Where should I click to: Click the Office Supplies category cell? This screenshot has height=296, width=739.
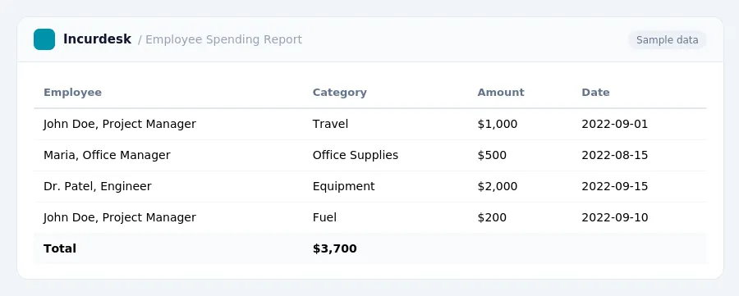pos(356,155)
